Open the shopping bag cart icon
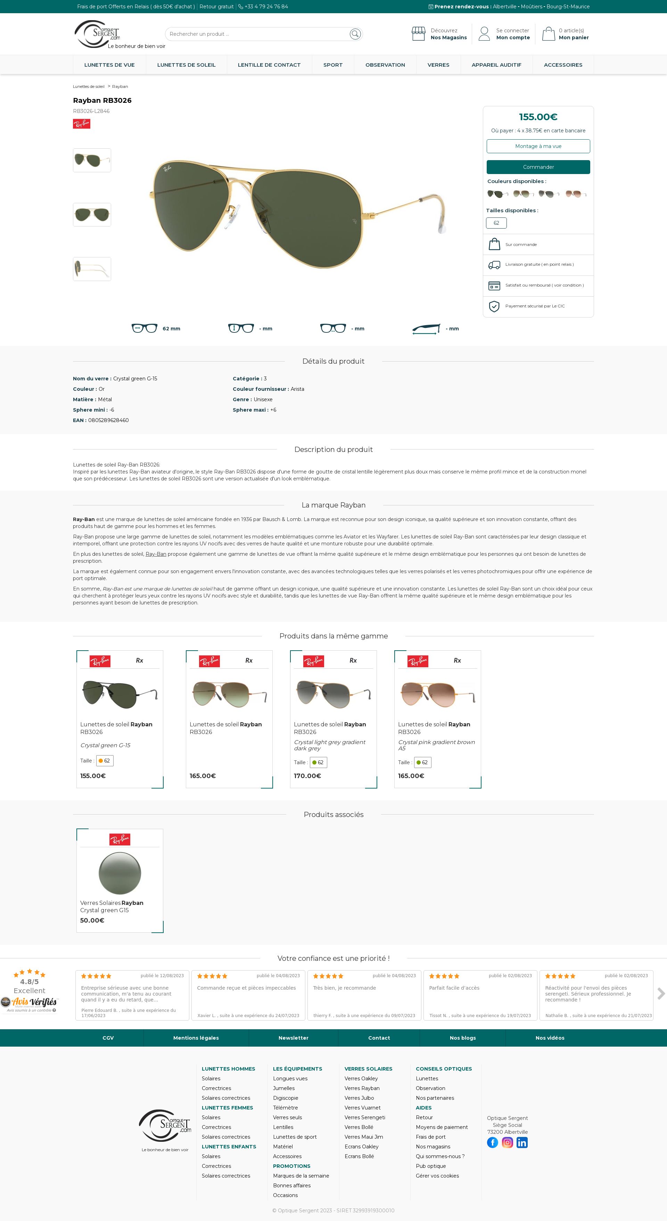The width and height of the screenshot is (667, 1221). pyautogui.click(x=549, y=34)
